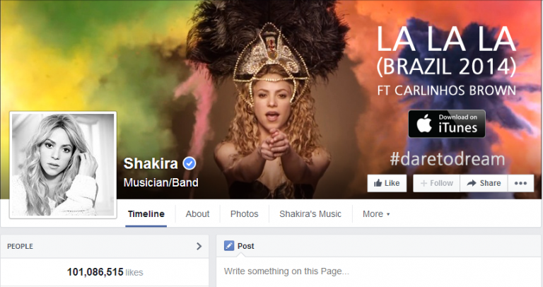Click the 101,086,515 likes count
The height and width of the screenshot is (287, 543).
click(x=105, y=272)
